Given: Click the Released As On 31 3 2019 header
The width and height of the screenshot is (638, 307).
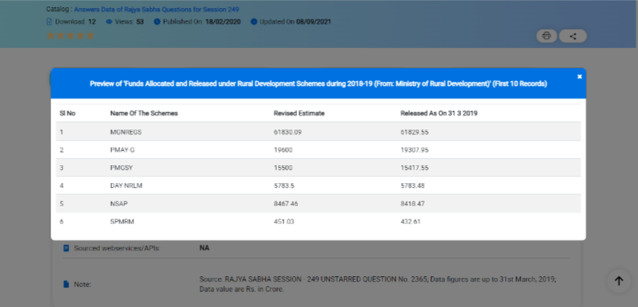Looking at the screenshot, I should click(x=439, y=113).
